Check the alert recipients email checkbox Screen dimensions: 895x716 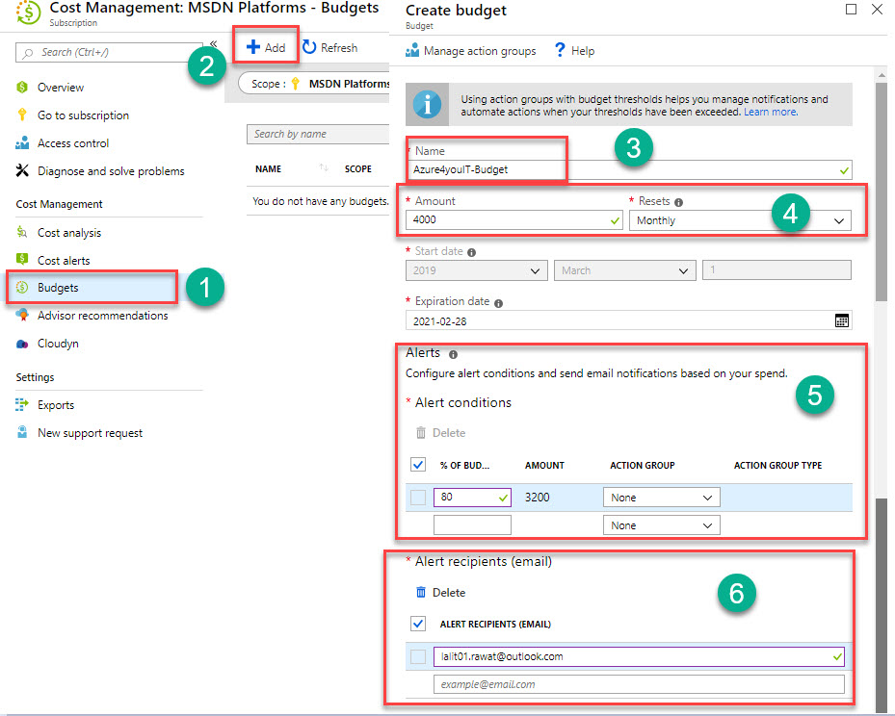418,624
